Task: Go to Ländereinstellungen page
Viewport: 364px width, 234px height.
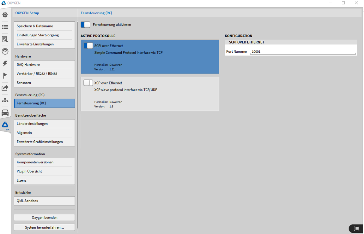Action: 45,124
